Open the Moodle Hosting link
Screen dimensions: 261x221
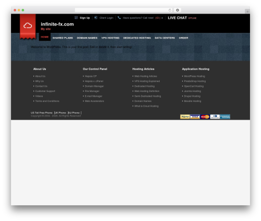pos(193,101)
